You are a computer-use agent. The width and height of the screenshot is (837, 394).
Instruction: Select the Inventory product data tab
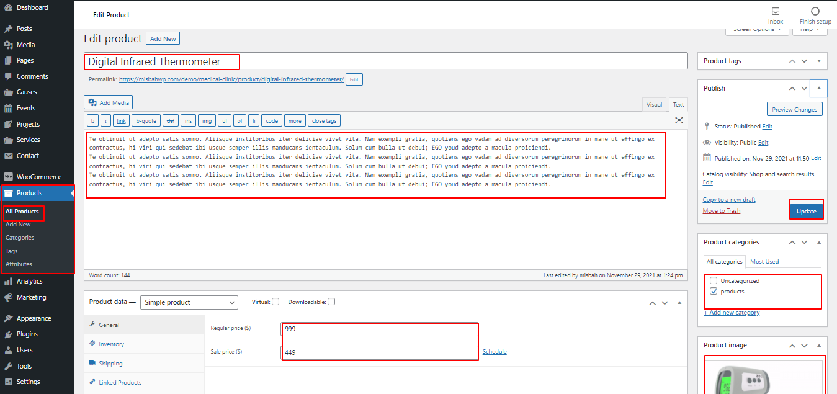click(111, 344)
